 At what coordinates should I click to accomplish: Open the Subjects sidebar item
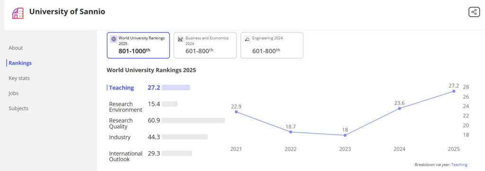(18, 108)
